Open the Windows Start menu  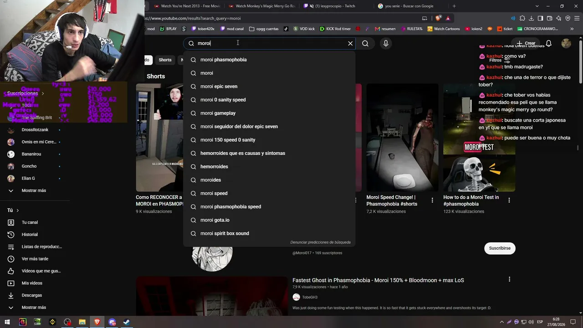pyautogui.click(x=8, y=322)
